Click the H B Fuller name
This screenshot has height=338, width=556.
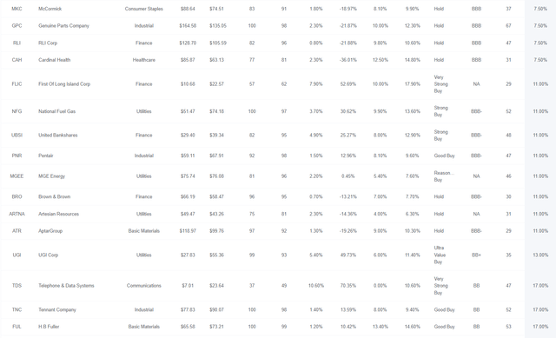click(49, 327)
